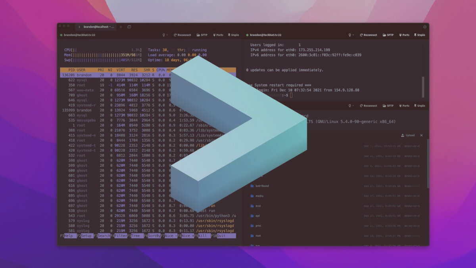
Task: Open the lightbulb dropdown in the top-right pane
Action: (x=351, y=35)
